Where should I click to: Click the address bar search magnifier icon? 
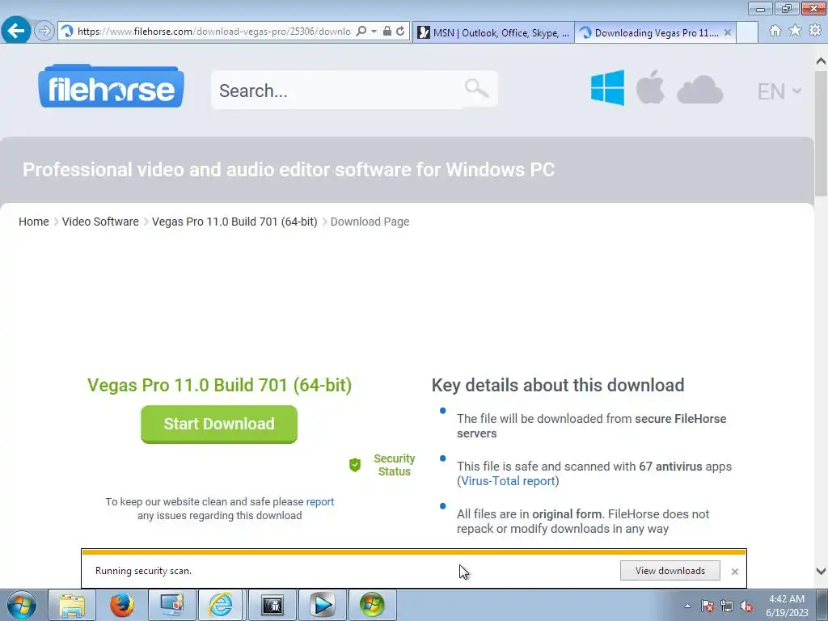point(361,32)
